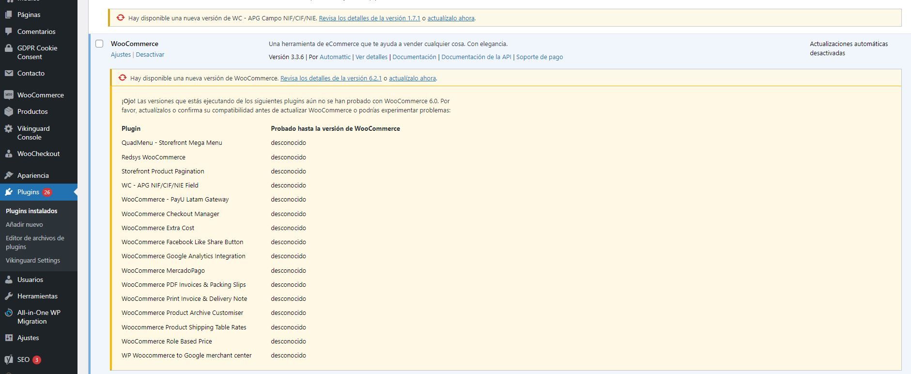Image resolution: width=911 pixels, height=374 pixels.
Task: Open Añadir nuevo plugin submenu
Action: tap(24, 224)
